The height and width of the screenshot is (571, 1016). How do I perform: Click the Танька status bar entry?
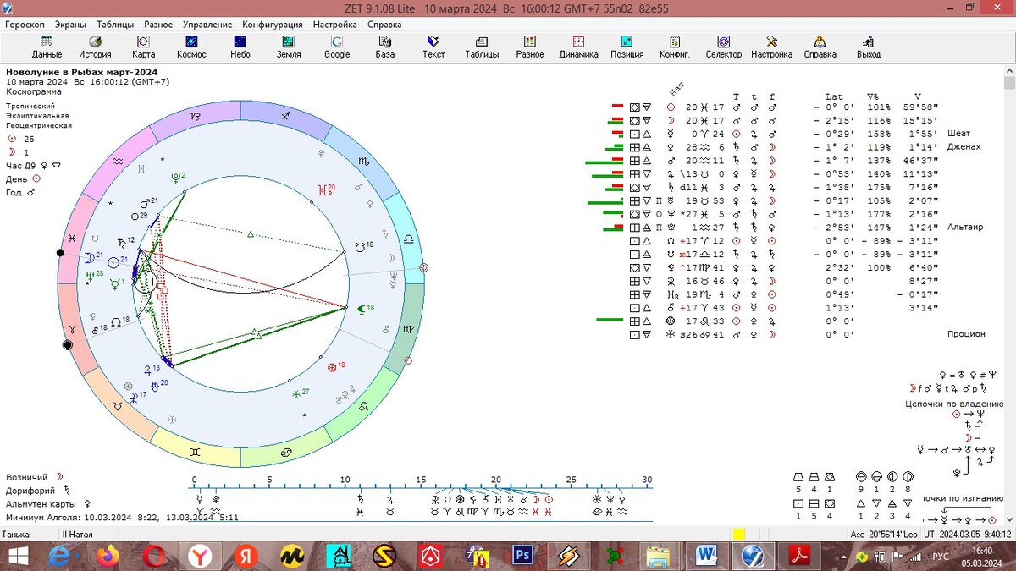pyautogui.click(x=16, y=535)
